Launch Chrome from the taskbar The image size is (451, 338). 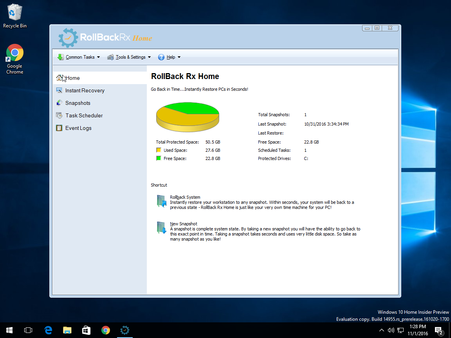[106, 330]
